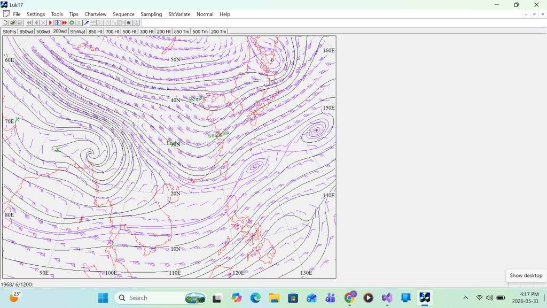The width and height of the screenshot is (547, 308).
Task: Click the Shanghai label on the chart
Action: (218, 134)
